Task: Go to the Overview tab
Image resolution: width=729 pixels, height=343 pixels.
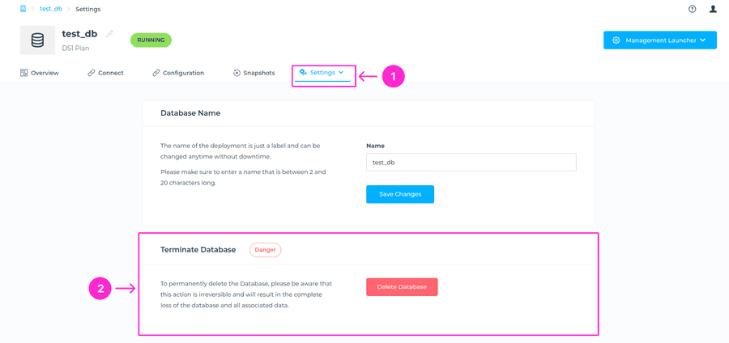Action: point(45,73)
